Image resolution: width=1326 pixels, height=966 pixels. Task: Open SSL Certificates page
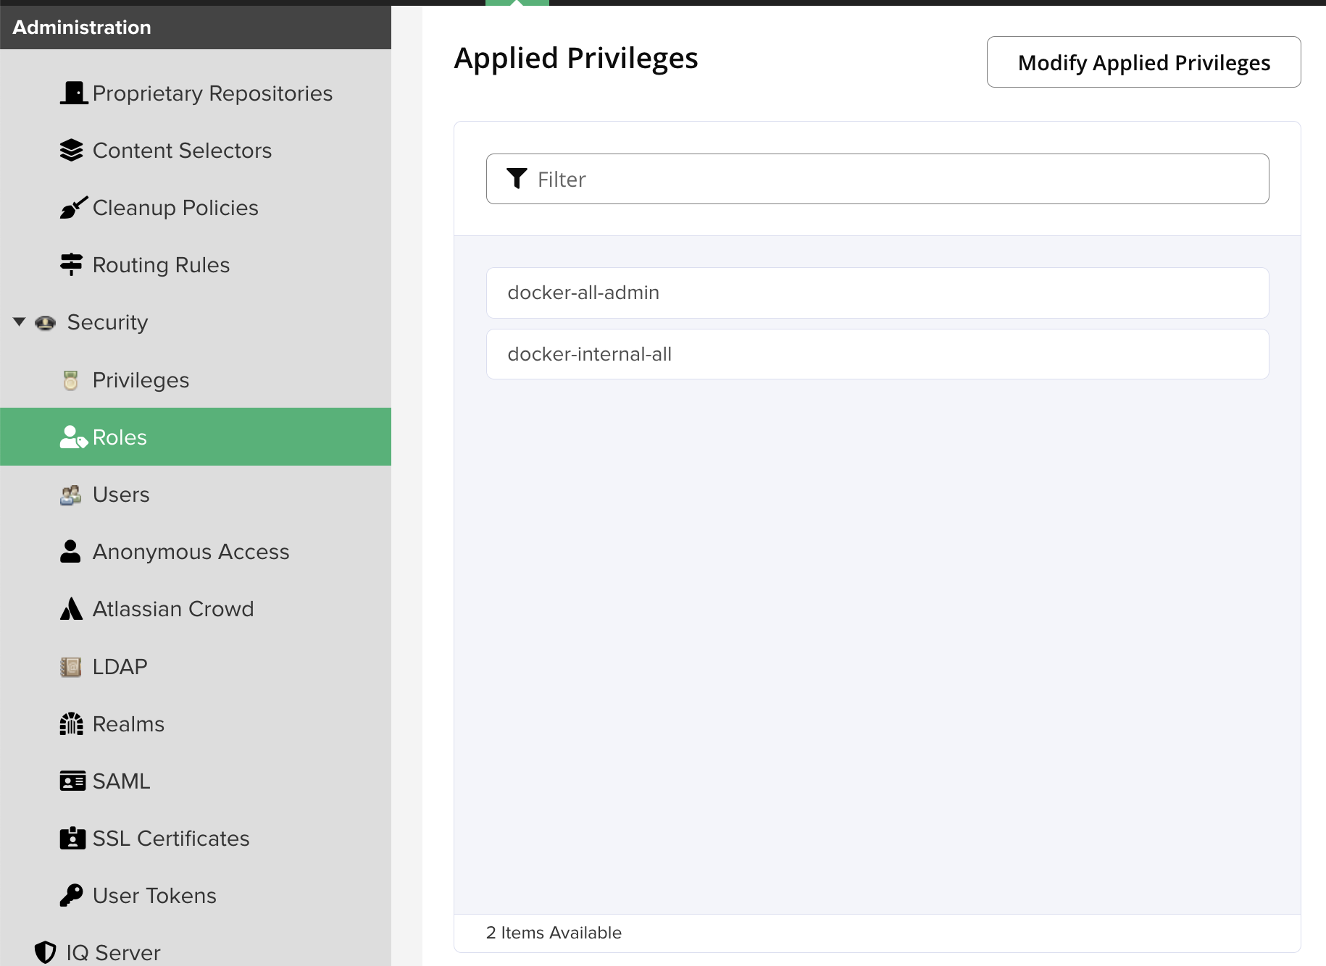pyautogui.click(x=171, y=838)
